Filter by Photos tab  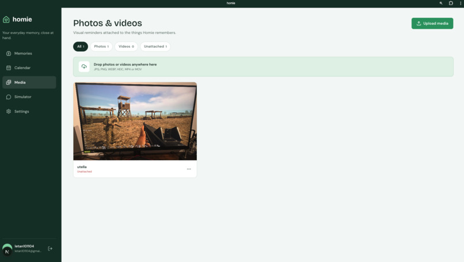pyautogui.click(x=101, y=47)
